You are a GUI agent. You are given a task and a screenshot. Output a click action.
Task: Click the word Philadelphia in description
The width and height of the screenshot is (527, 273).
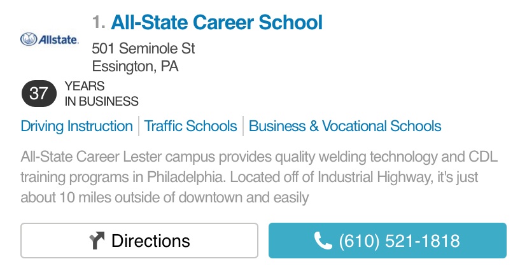pyautogui.click(x=186, y=177)
